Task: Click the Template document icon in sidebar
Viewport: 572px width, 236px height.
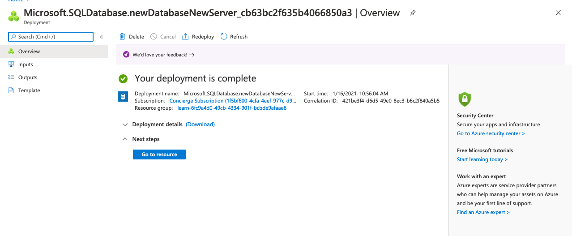Action: point(11,90)
